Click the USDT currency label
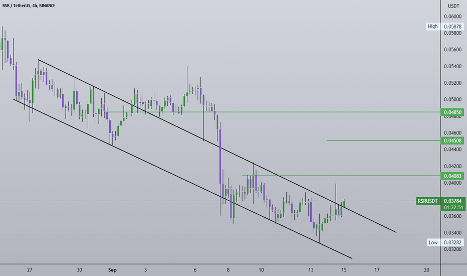This screenshot has width=467, height=276. 453,6
